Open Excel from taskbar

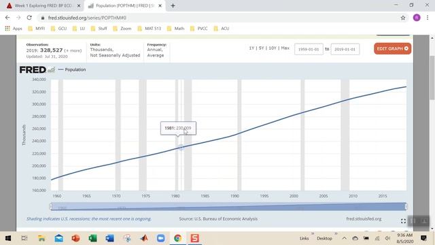[92, 238]
